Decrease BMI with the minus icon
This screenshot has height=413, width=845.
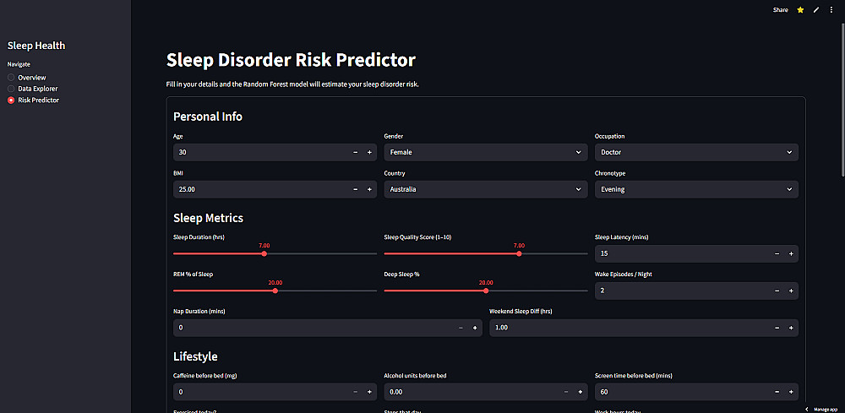pyautogui.click(x=355, y=189)
